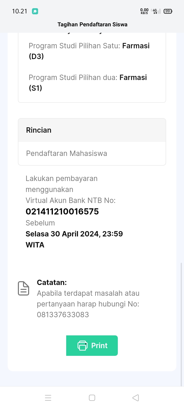Tap the deadline Selasa 30 April 2024
Screen dimensions: 184x409
tap(74, 234)
